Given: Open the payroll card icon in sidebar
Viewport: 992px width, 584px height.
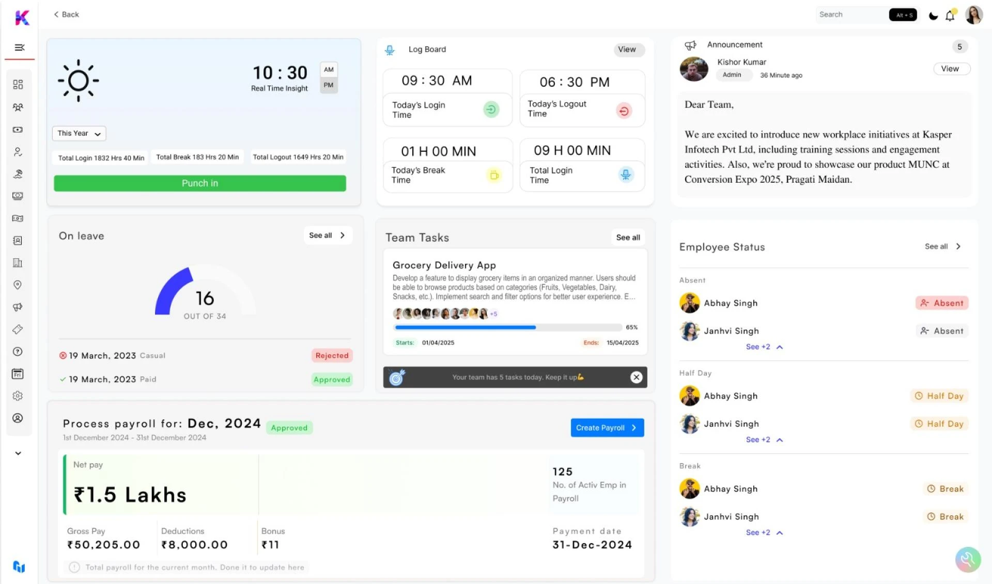Looking at the screenshot, I should (x=18, y=130).
